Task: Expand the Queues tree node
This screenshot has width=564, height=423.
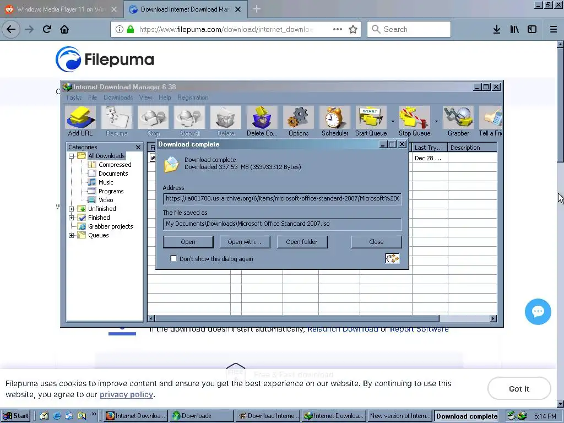Action: click(x=71, y=235)
